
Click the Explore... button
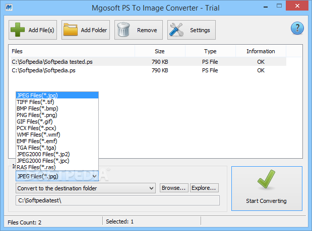click(x=204, y=188)
